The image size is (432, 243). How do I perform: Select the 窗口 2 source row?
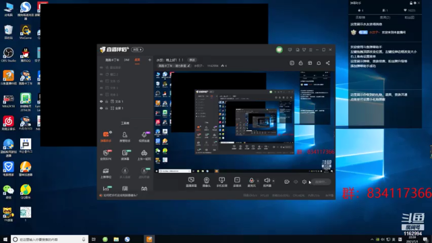126,74
